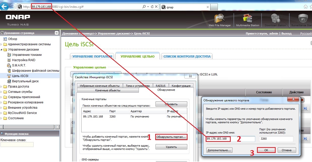The height and width of the screenshot is (162, 312).
Task: Refresh page using address bar icon
Action: coord(152,7)
